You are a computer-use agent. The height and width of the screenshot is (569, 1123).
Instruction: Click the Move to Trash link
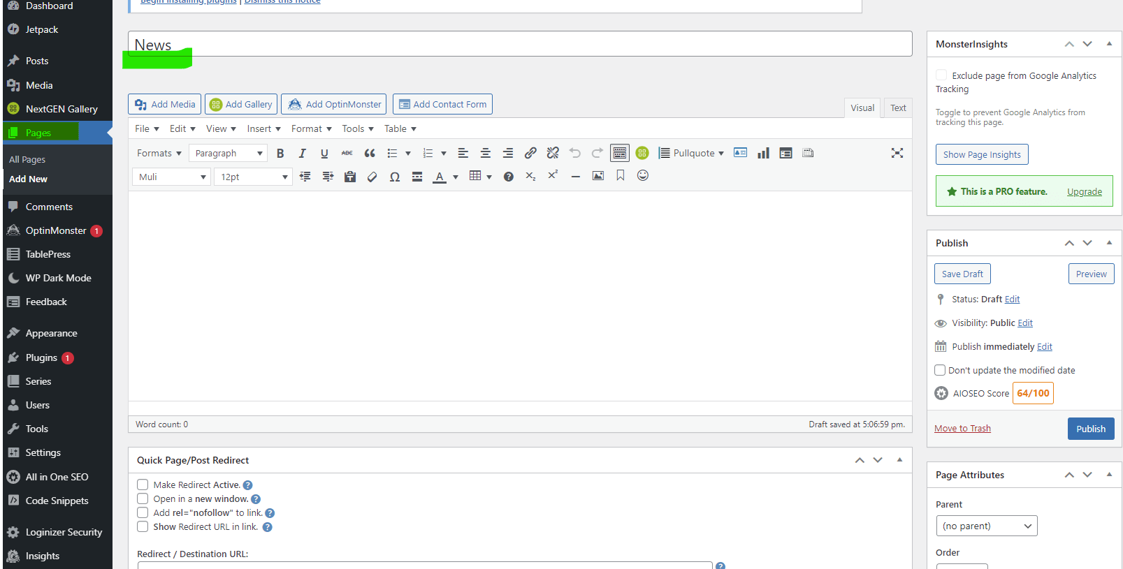(x=962, y=429)
